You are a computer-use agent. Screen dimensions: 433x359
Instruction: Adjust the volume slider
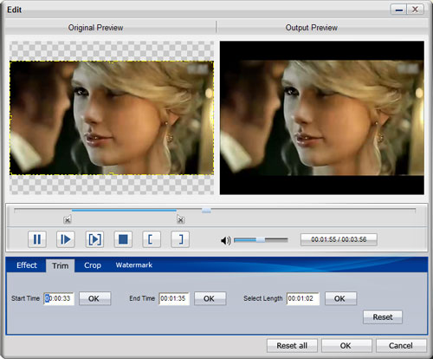point(261,239)
